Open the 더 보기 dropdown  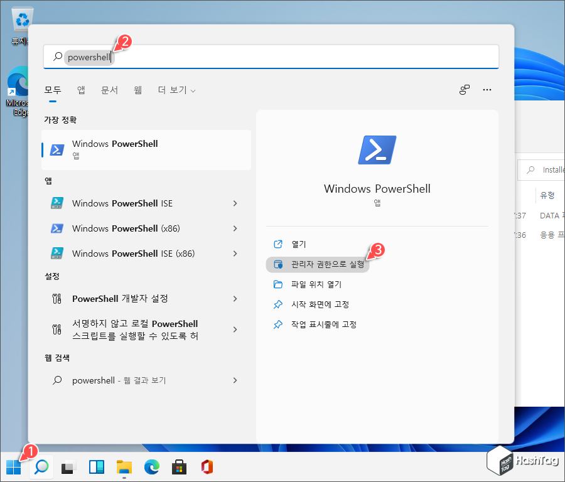click(x=176, y=90)
